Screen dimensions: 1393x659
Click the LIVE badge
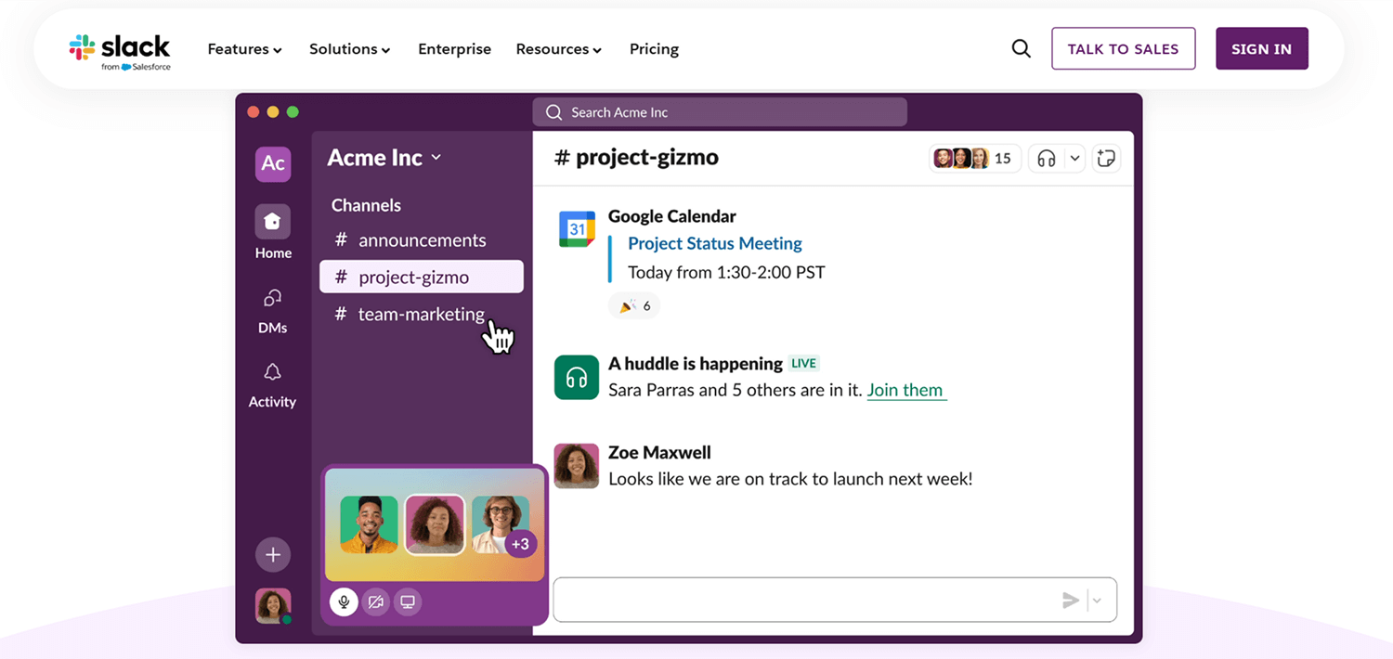(804, 364)
